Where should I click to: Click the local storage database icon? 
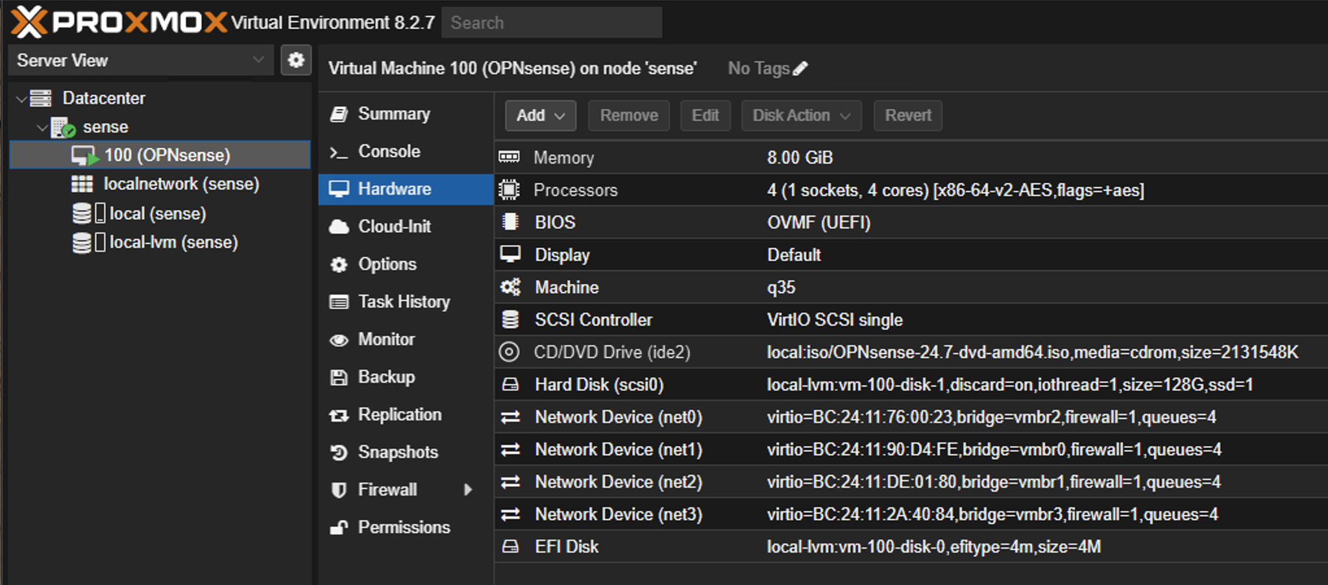click(x=82, y=213)
